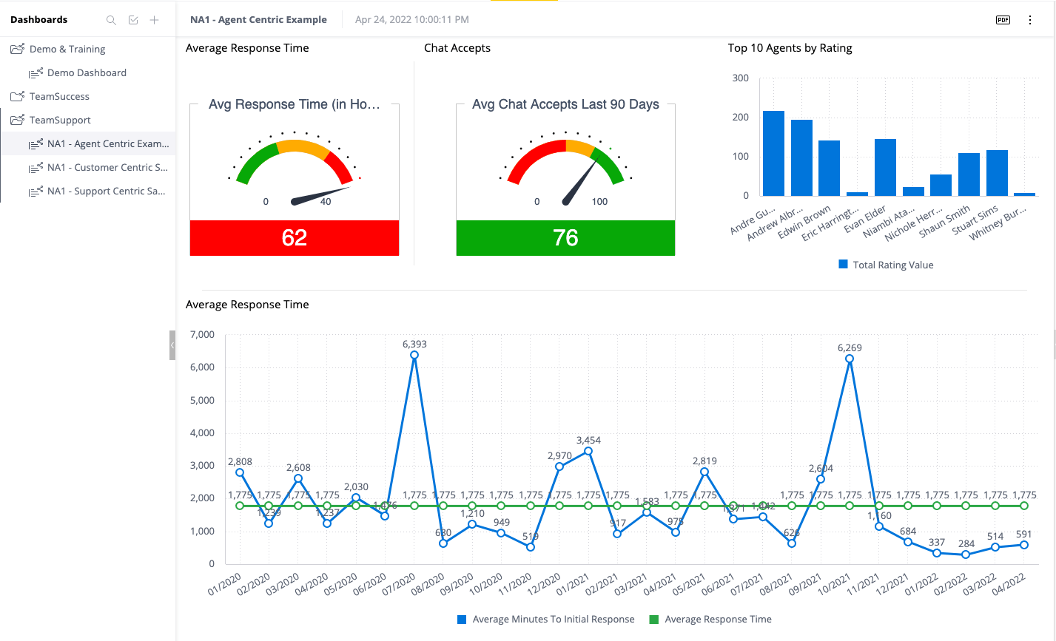Click the Edwin Brown rating bar
The width and height of the screenshot is (1056, 641).
830,168
